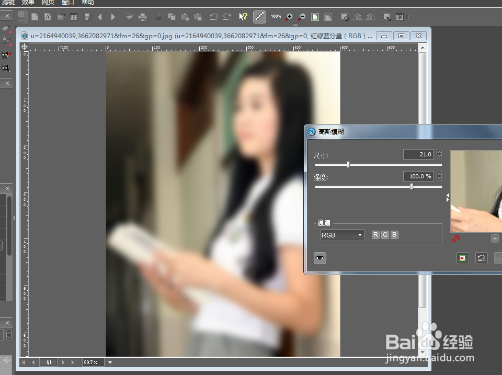This screenshot has height=375, width=502.
Task: Click the text document icon with letter A
Action: [48, 17]
